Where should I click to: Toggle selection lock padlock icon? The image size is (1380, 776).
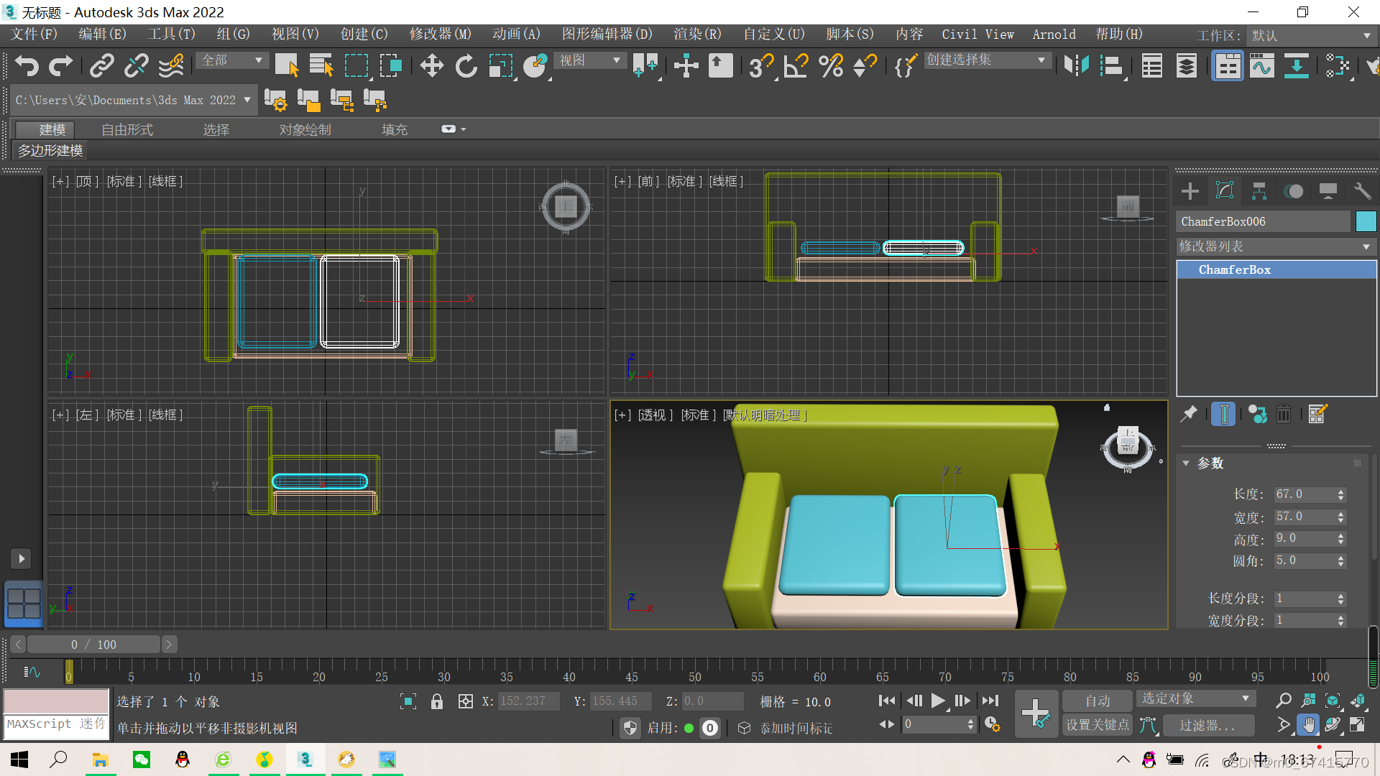tap(436, 702)
